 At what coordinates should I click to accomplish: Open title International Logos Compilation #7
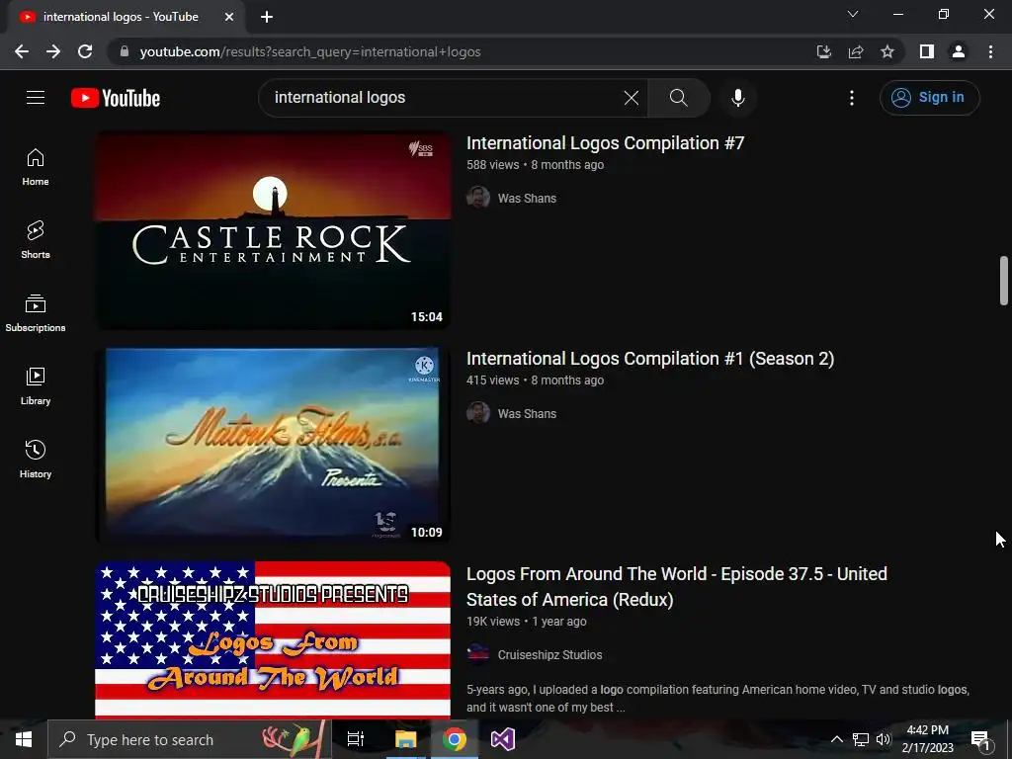click(x=606, y=143)
